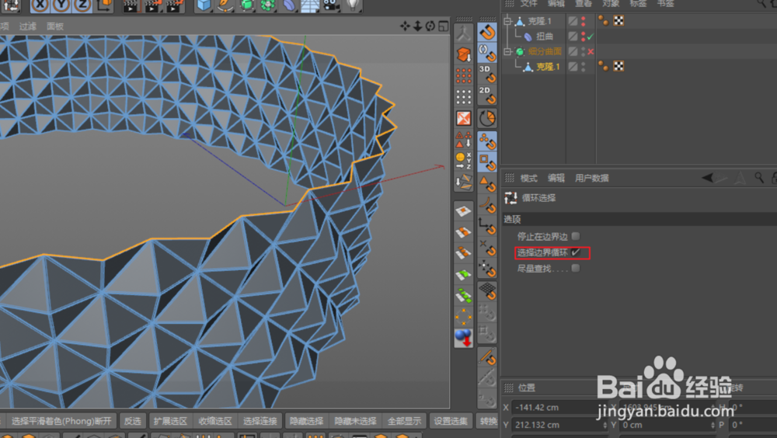Toggle guide snap line icon
The width and height of the screenshot is (777, 438).
(x=487, y=356)
